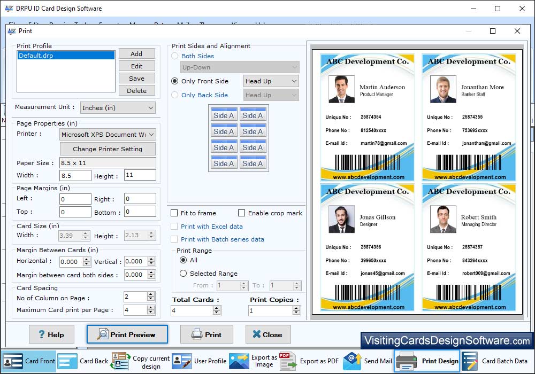Choose the All print range radio

(x=183, y=260)
